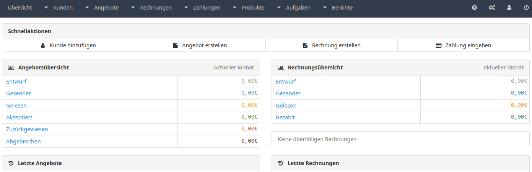Open Akzeptiert quotes link
Viewport: 532px width, 172px height.
click(x=19, y=117)
